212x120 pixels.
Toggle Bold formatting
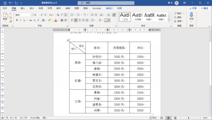[17, 20]
